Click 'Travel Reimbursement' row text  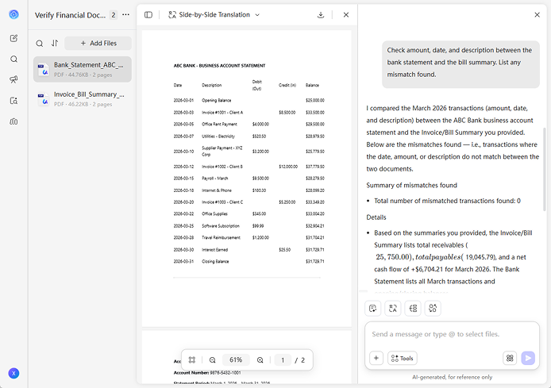coord(221,238)
